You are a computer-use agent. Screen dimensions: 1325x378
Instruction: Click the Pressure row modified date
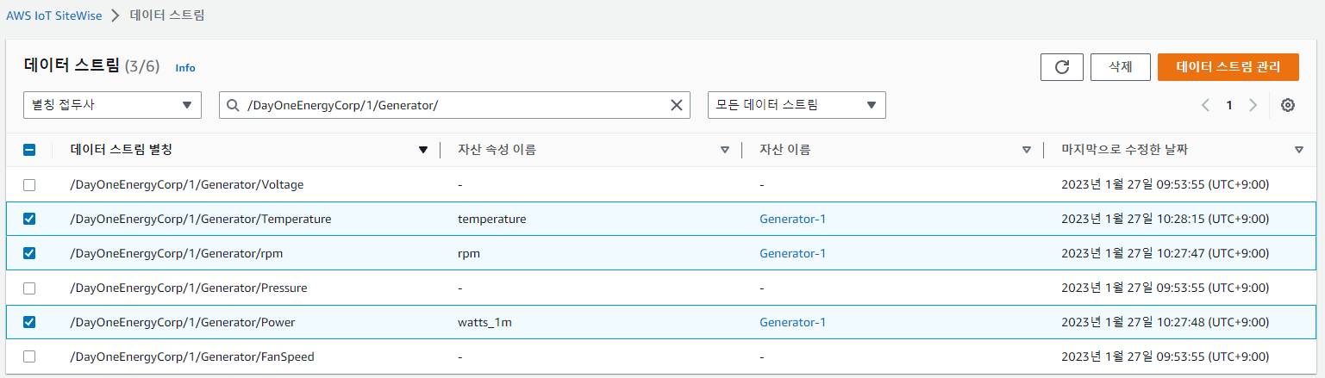pyautogui.click(x=1165, y=288)
